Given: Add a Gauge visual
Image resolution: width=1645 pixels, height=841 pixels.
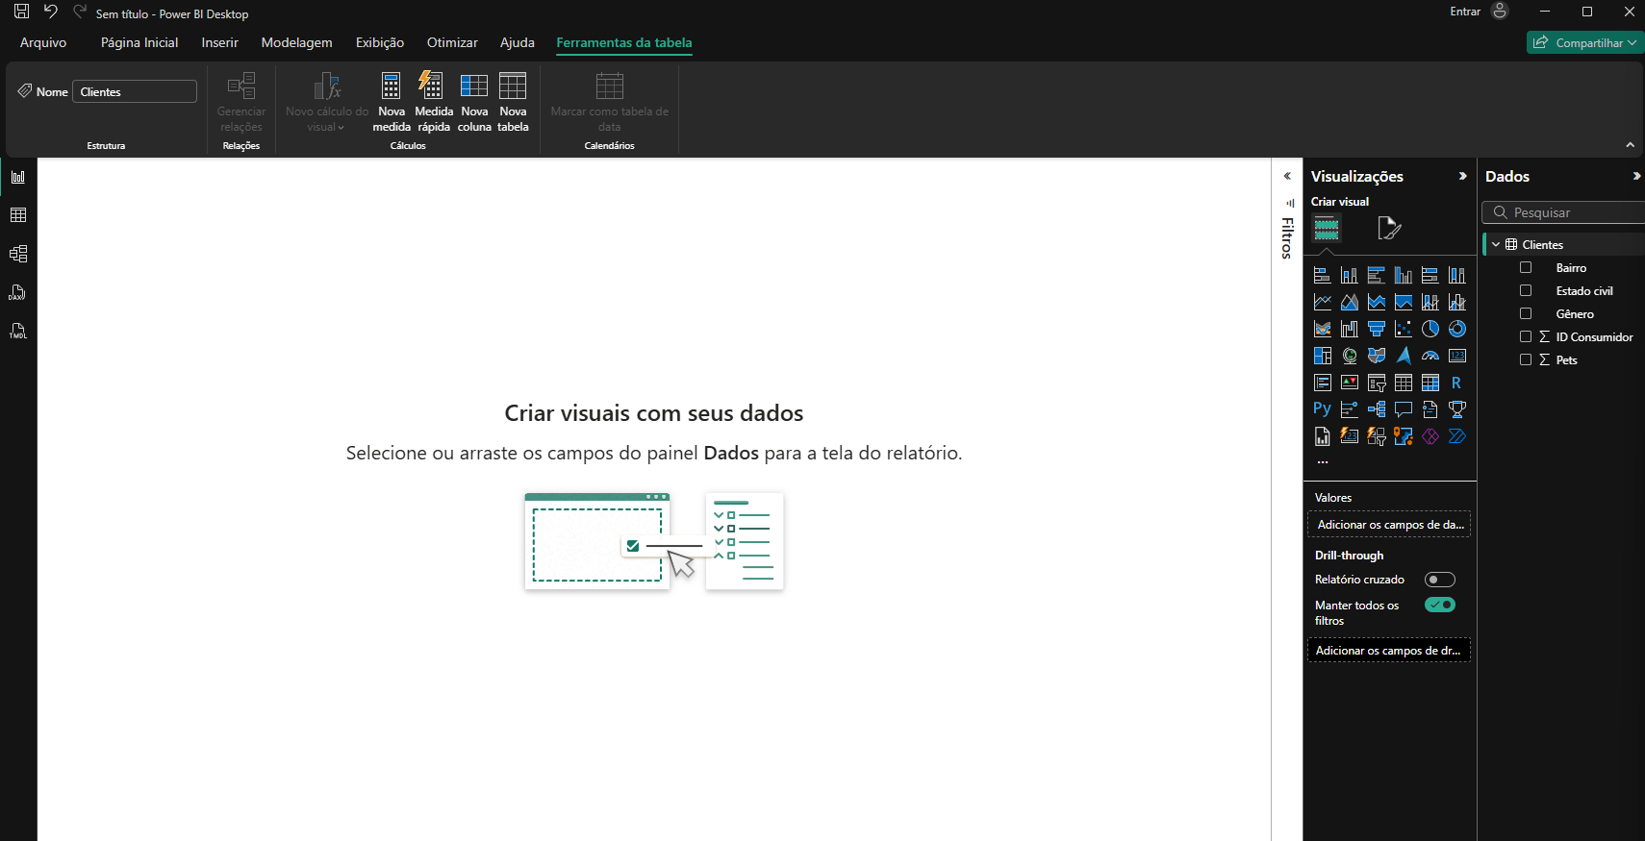Looking at the screenshot, I should 1430,356.
